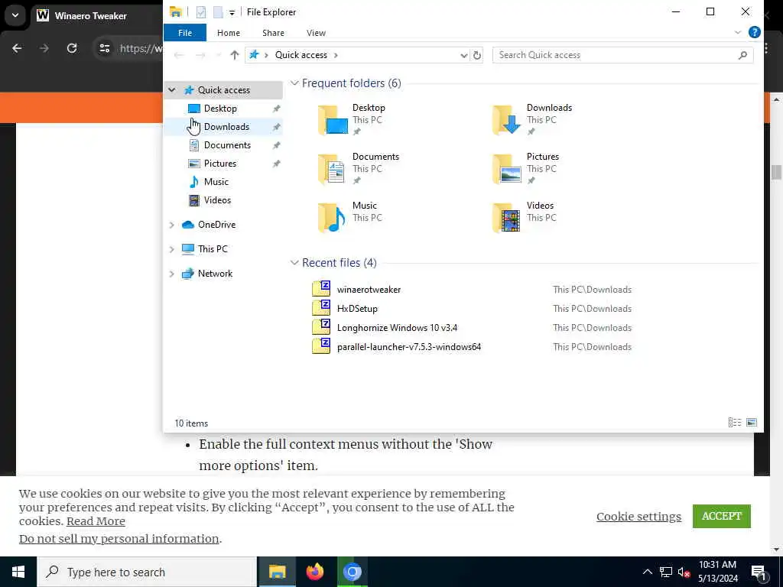
Task: Show hidden system tray icons
Action: click(647, 572)
